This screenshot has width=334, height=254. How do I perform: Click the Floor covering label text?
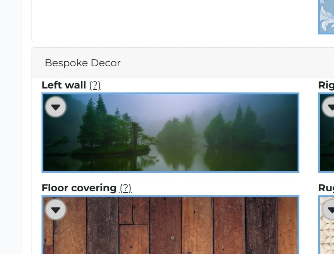pos(79,188)
